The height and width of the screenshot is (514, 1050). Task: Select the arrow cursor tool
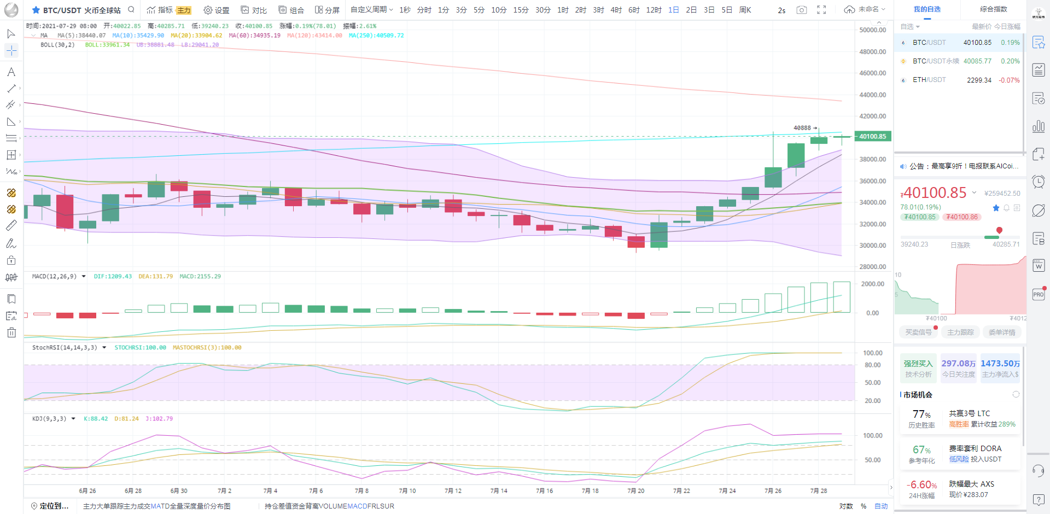(11, 34)
